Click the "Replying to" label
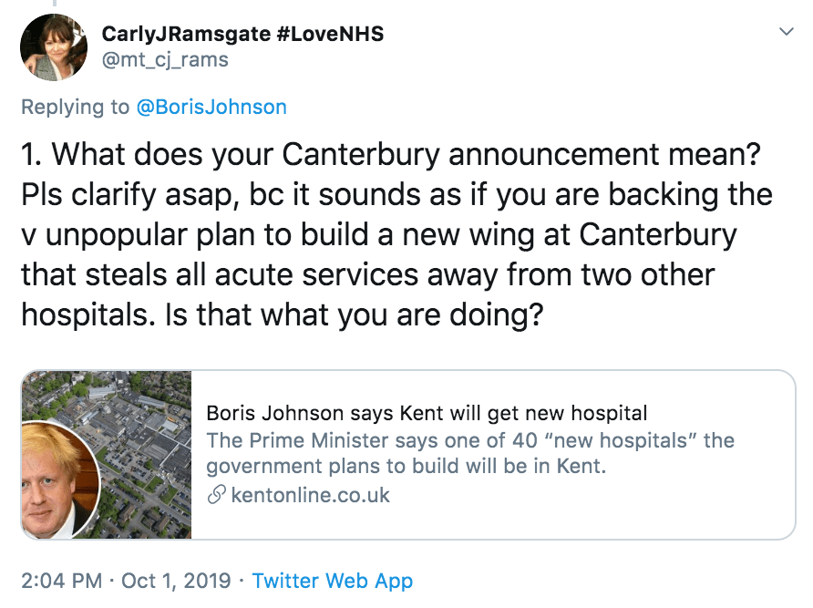Viewport: 813px width, 608px height. click(76, 108)
